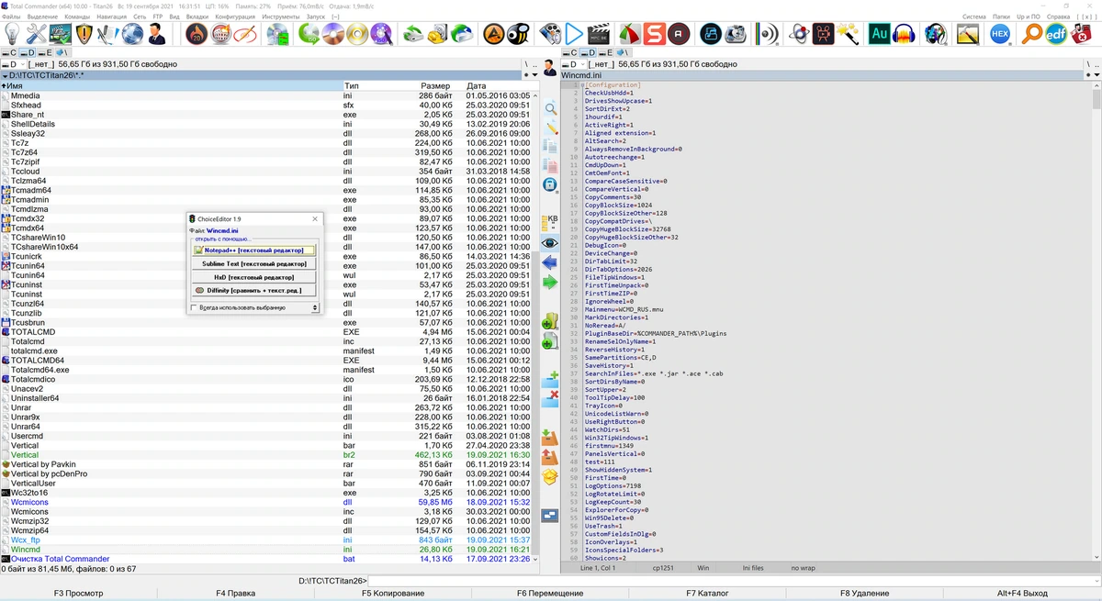The height and width of the screenshot is (601, 1102).
Task: Switch right panel to drive E button
Action: tap(607, 53)
